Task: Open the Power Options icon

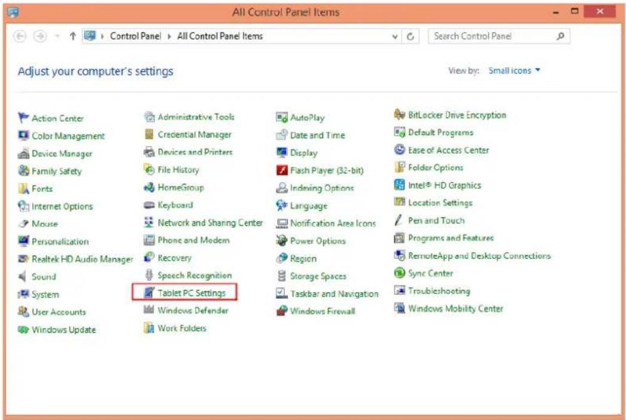Action: point(282,241)
